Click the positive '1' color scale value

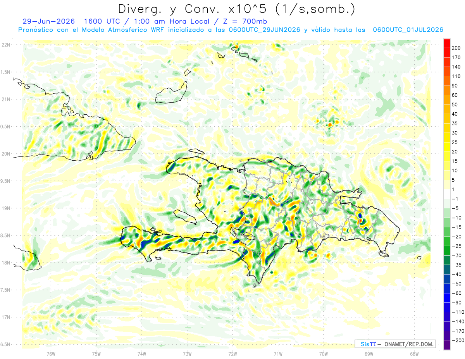tap(453, 189)
